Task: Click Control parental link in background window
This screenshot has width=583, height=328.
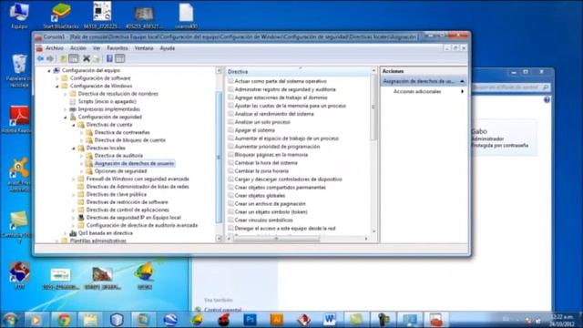Action: tap(222, 310)
